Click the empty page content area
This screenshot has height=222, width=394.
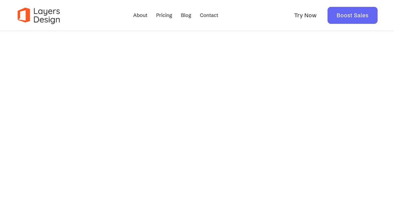point(197,126)
